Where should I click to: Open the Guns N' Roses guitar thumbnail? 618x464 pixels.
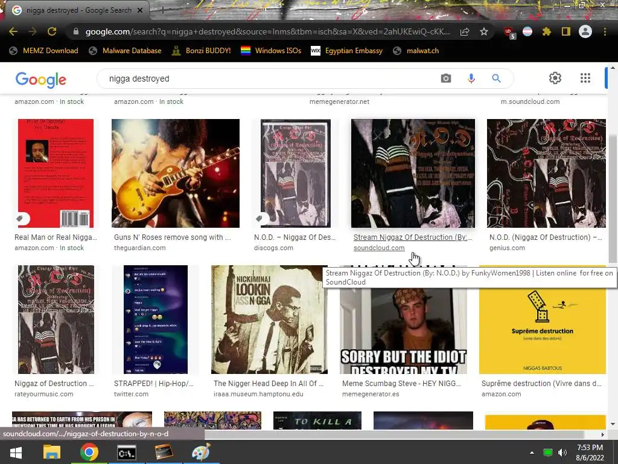(176, 173)
